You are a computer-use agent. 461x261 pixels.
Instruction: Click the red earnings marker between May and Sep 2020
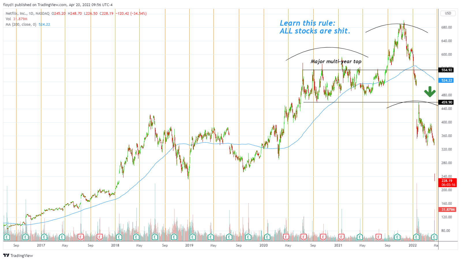pyautogui.click(x=303, y=237)
